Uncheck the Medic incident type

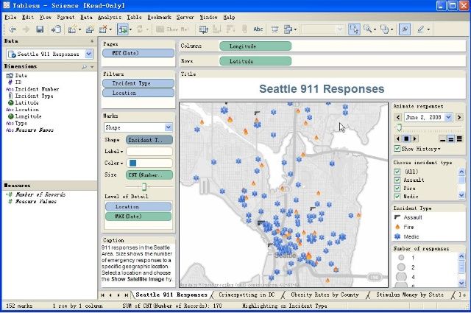pos(397,197)
